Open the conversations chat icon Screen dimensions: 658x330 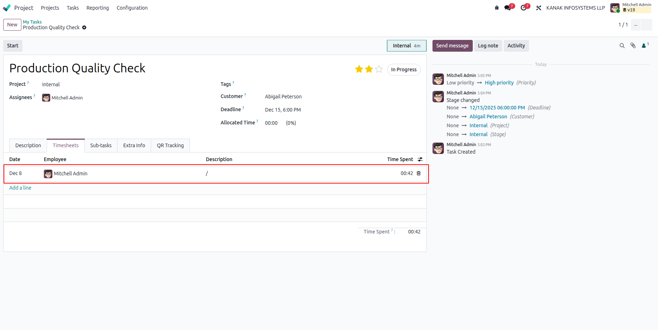508,8
